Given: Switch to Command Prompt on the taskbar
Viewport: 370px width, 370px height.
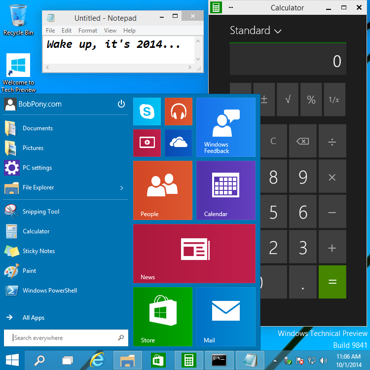Looking at the screenshot, I should tap(219, 360).
